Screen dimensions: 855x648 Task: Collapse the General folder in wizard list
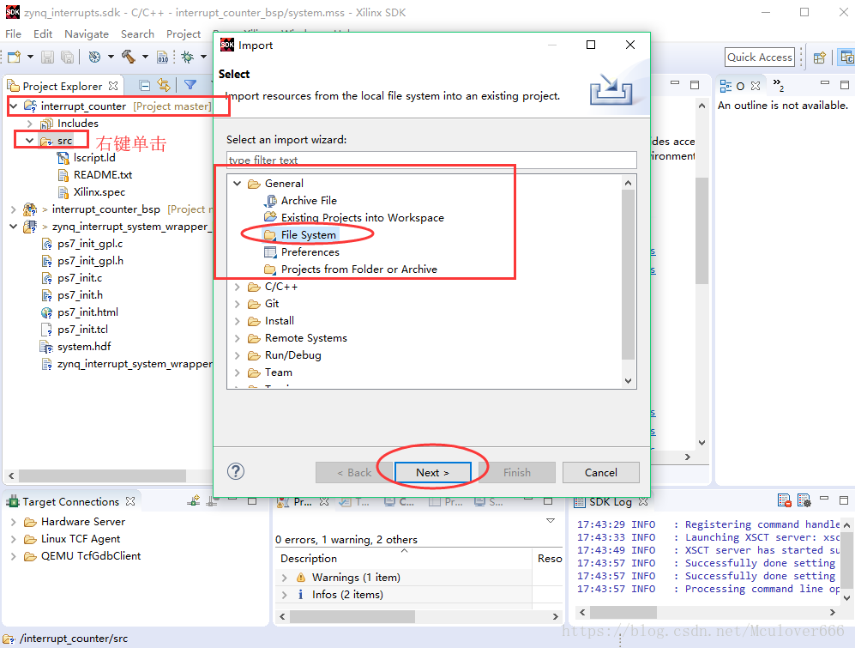tap(238, 184)
